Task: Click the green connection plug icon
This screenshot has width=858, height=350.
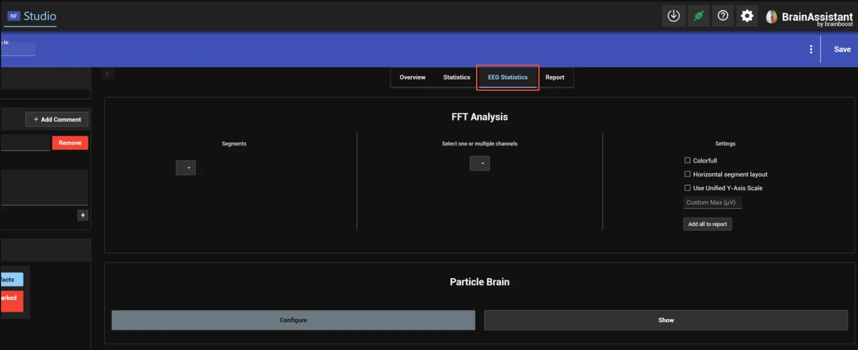Action: pyautogui.click(x=698, y=16)
